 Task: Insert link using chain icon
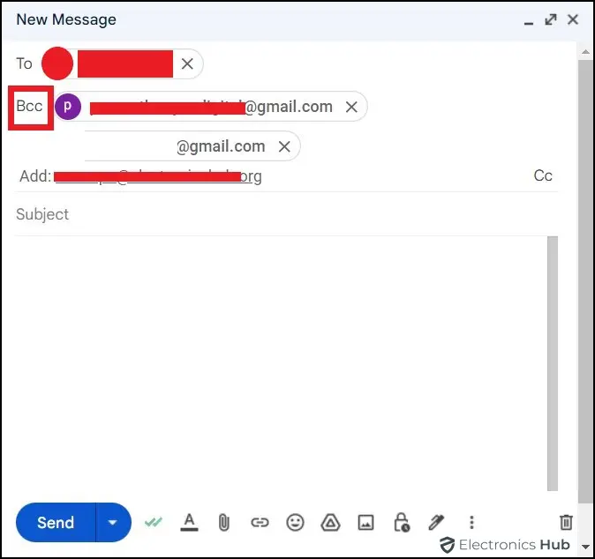pyautogui.click(x=260, y=523)
